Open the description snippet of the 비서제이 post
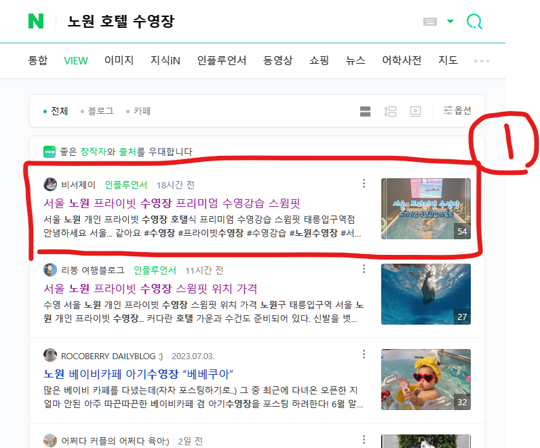Viewport: 540px width, 448px height. coord(202,226)
